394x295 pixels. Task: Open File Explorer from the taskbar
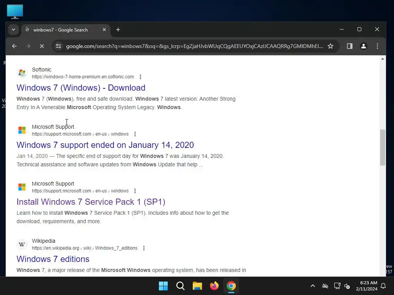tap(197, 286)
